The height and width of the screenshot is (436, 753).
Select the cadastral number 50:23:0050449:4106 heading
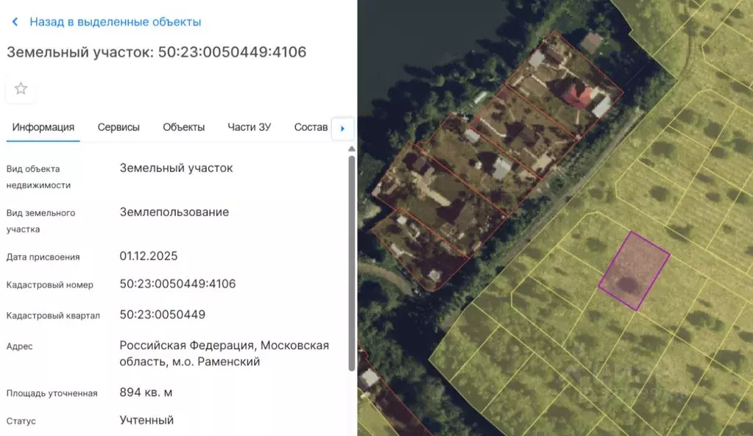(x=157, y=52)
